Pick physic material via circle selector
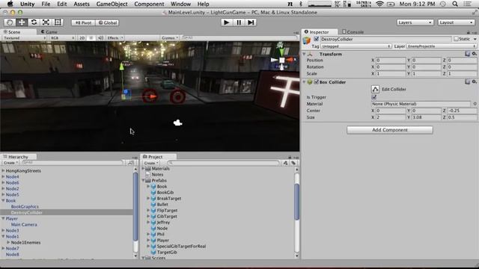This screenshot has height=269, width=479. pos(475,104)
